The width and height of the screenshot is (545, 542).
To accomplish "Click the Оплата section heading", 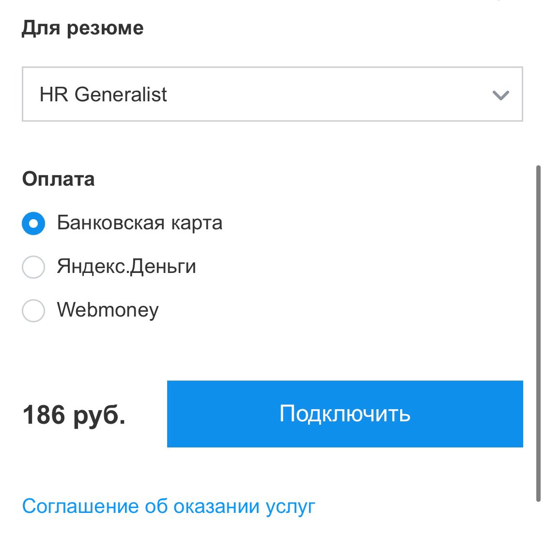I will pyautogui.click(x=59, y=179).
